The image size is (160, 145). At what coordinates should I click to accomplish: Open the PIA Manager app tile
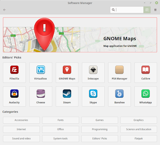[120, 72]
